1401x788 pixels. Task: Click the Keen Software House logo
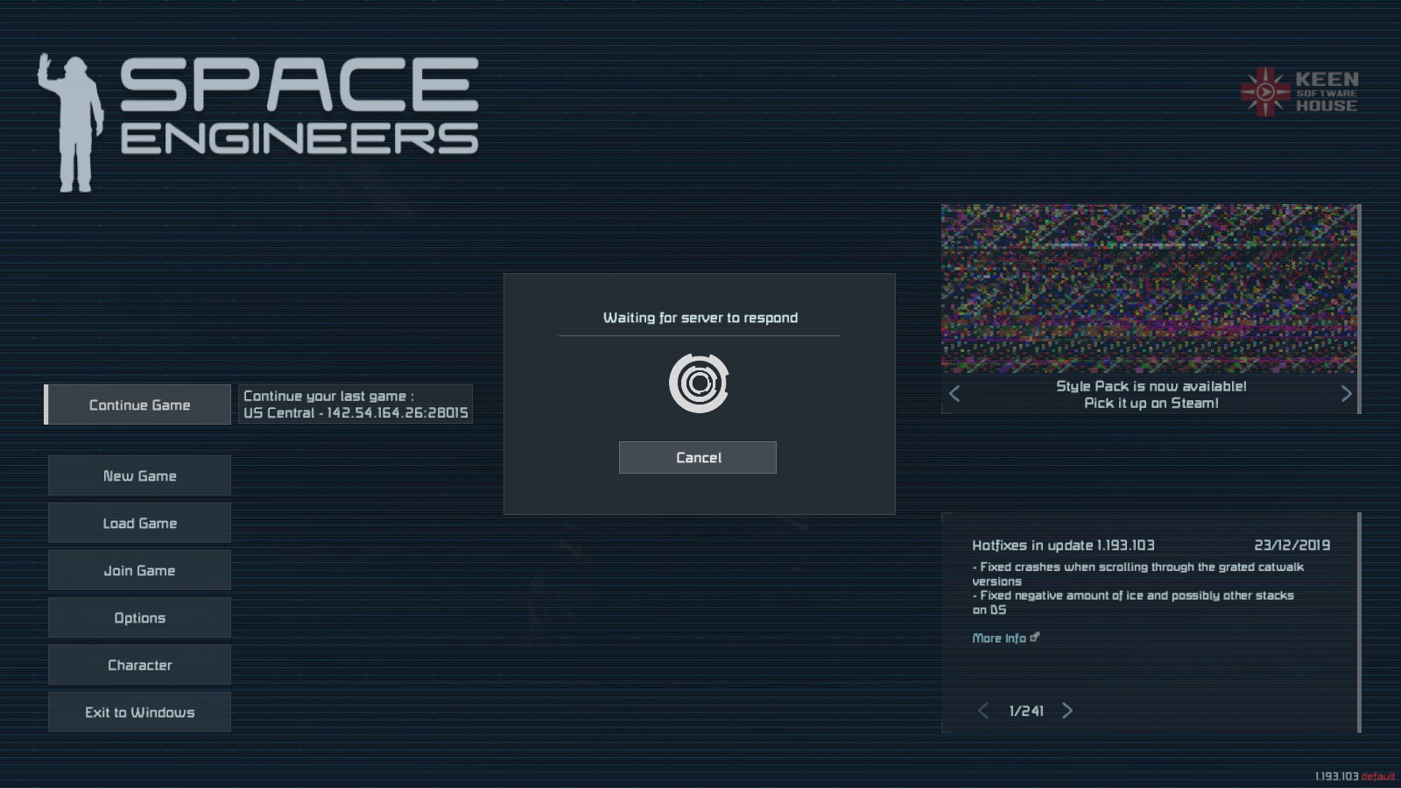pyautogui.click(x=1299, y=92)
